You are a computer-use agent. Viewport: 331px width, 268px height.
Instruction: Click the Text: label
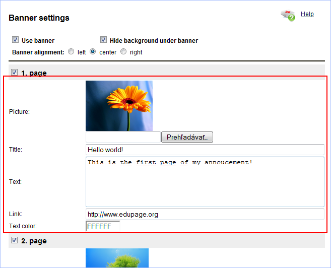click(x=15, y=182)
